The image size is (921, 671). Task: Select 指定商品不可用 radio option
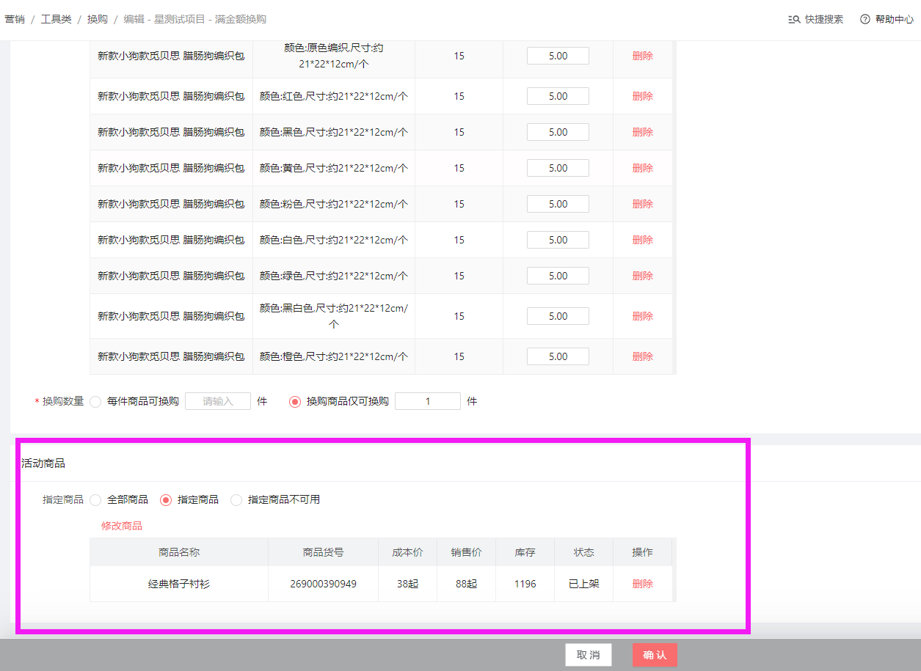(x=236, y=500)
